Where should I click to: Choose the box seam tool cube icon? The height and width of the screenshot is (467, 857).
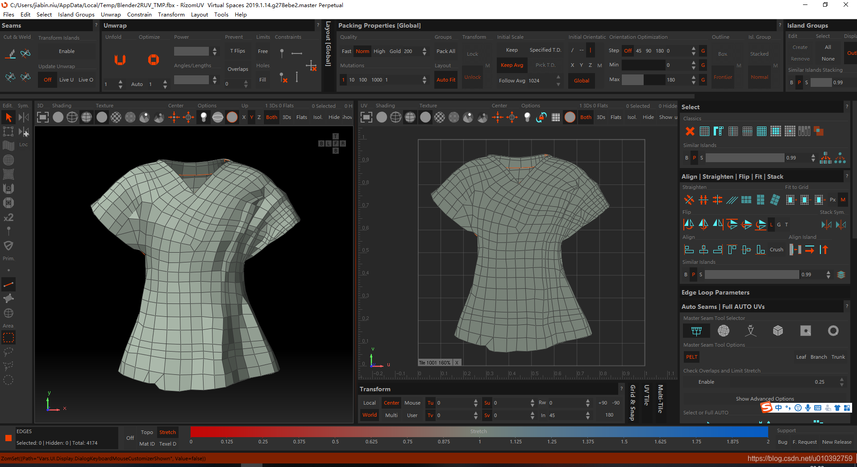pos(778,331)
